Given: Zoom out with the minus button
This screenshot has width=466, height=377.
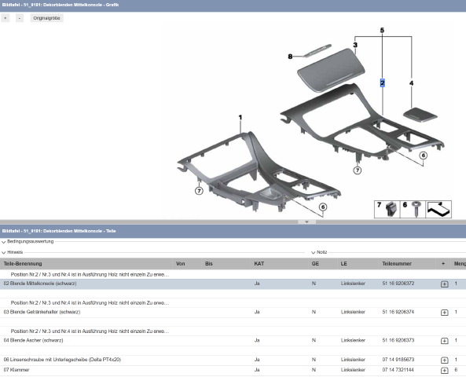Looking at the screenshot, I should point(20,18).
